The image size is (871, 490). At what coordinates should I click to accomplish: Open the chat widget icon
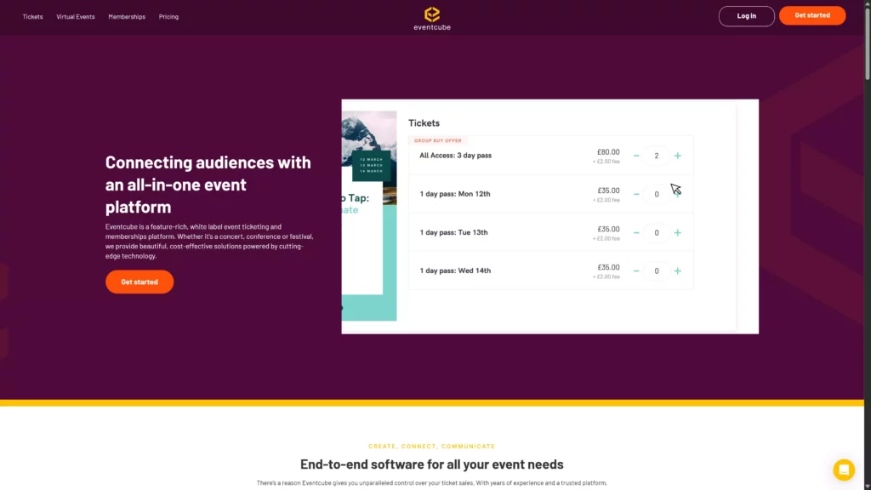[x=844, y=470]
